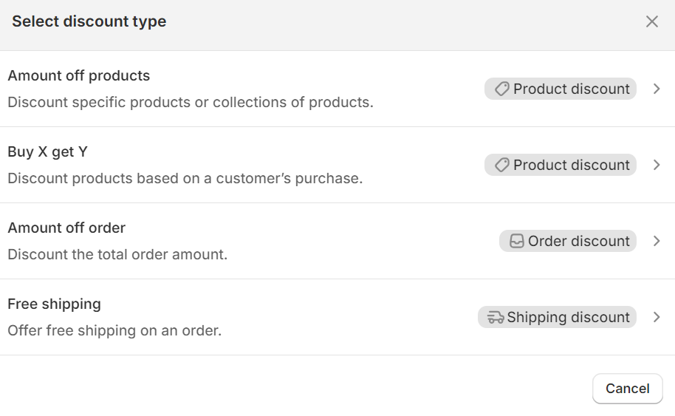Screen dimensions: 675x416
Task: Click the chevron arrow for Amount off products
Action: tap(657, 89)
